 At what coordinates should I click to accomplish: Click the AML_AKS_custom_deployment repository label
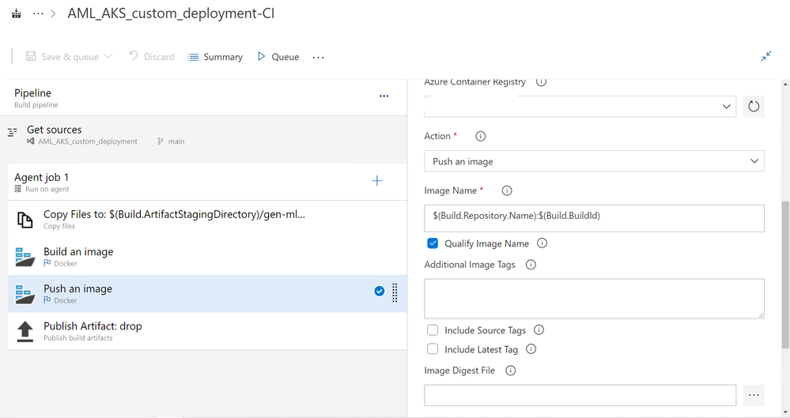click(88, 141)
